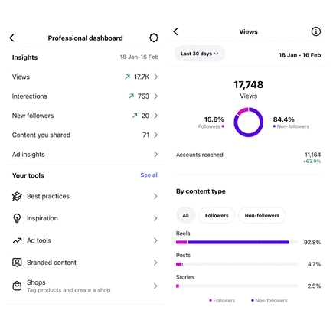Click Tag products and create a shop

(69, 290)
